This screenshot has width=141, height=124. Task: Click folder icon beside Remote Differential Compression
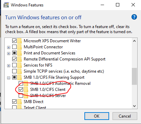pos(19,59)
